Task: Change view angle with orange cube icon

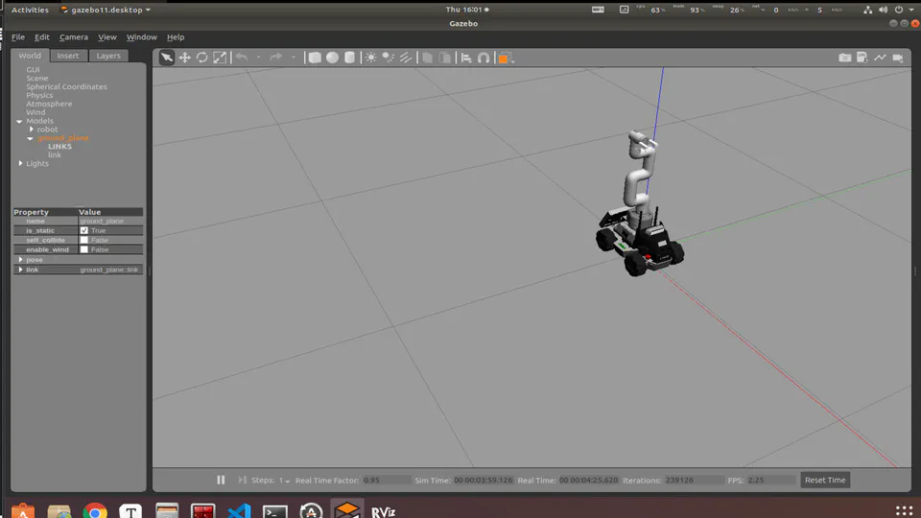Action: point(504,59)
